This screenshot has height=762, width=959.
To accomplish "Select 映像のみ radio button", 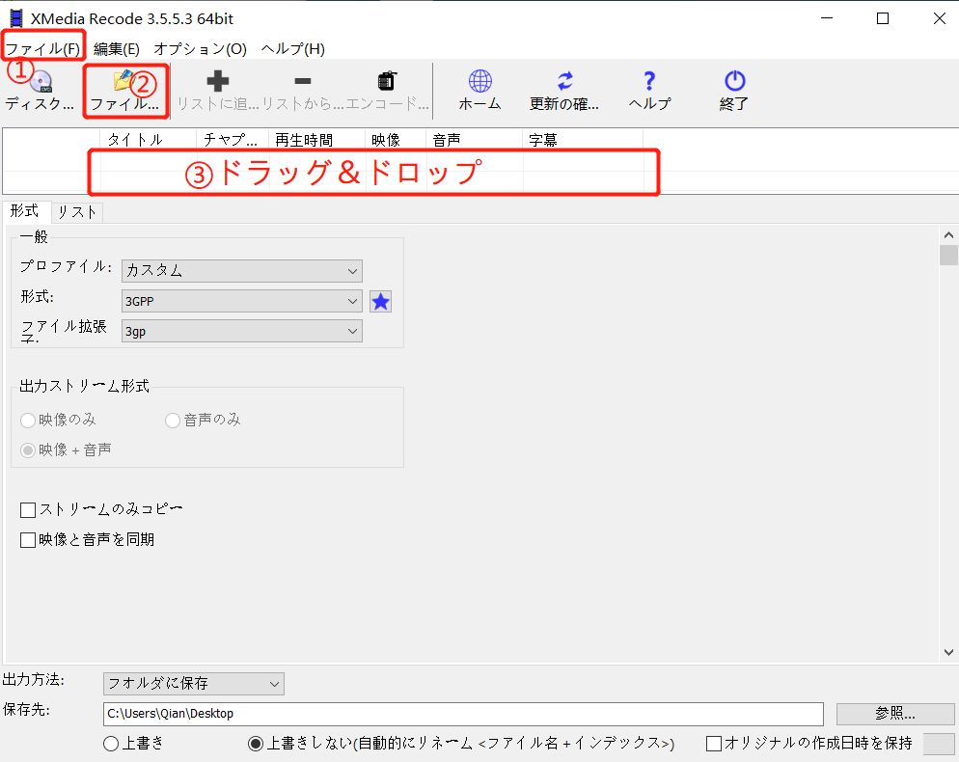I will point(28,421).
